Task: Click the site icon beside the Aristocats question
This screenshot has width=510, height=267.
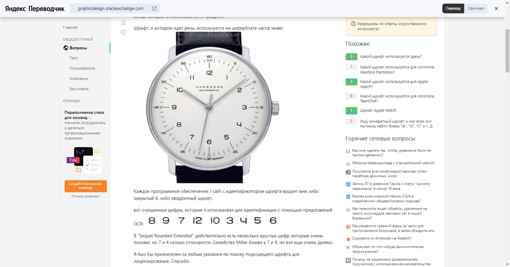Action: coord(348,239)
